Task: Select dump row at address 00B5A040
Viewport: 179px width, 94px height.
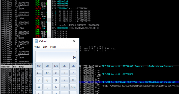Action: (x=17, y=84)
